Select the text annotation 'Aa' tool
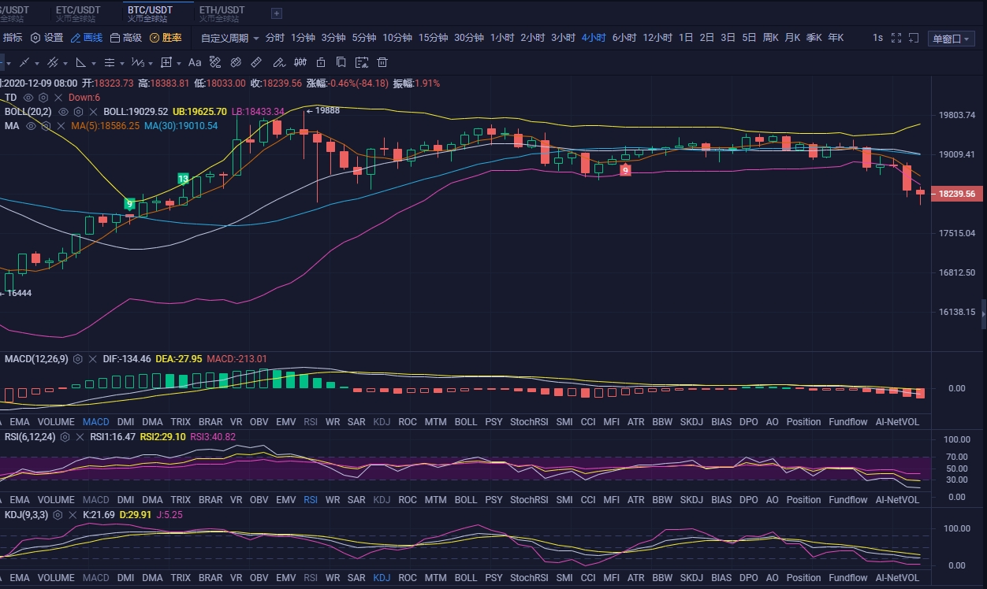Screen dimensions: 987x589 tap(195, 63)
